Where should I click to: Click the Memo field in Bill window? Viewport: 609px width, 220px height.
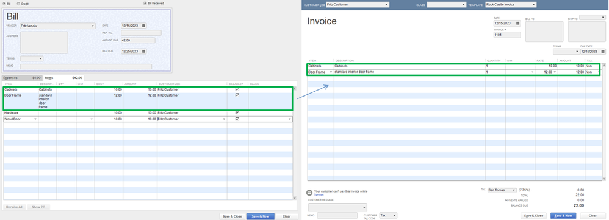point(86,66)
